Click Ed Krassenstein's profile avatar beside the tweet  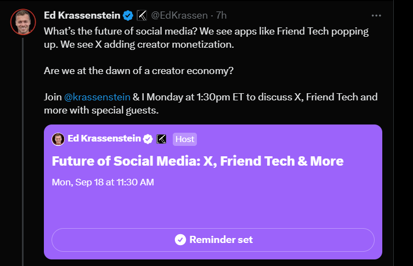coord(23,21)
